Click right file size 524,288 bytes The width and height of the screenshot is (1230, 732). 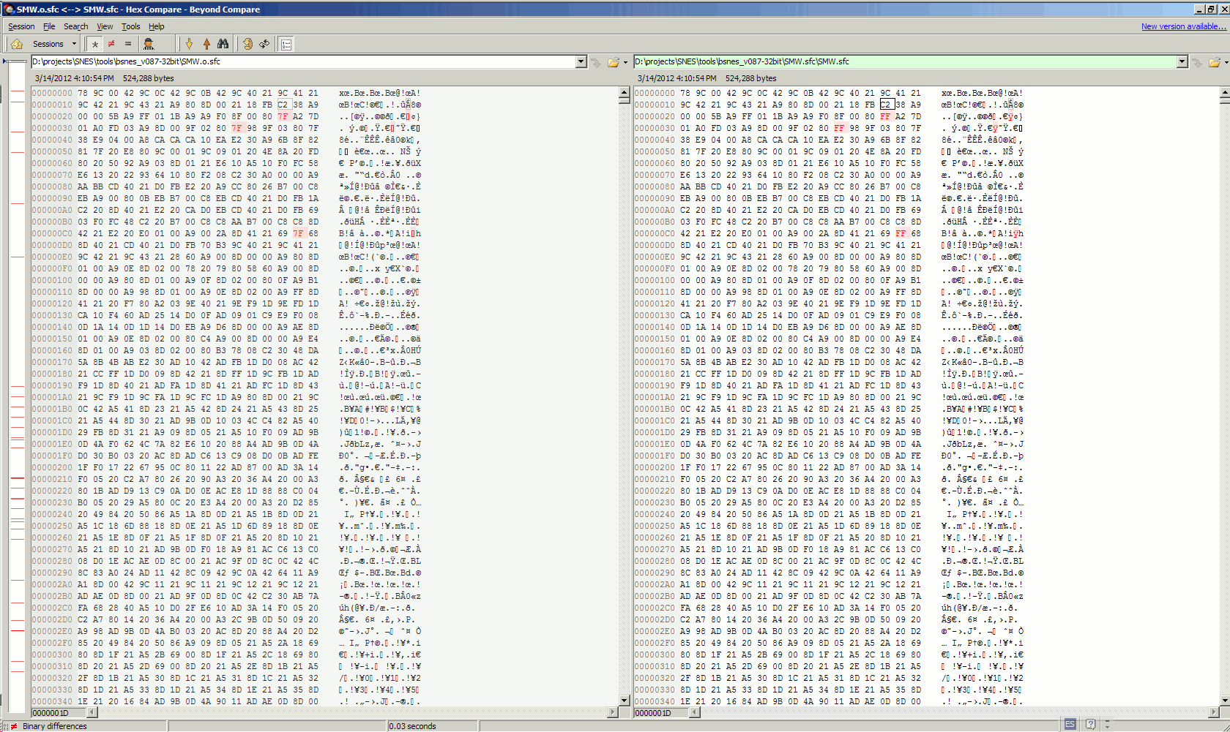751,78
